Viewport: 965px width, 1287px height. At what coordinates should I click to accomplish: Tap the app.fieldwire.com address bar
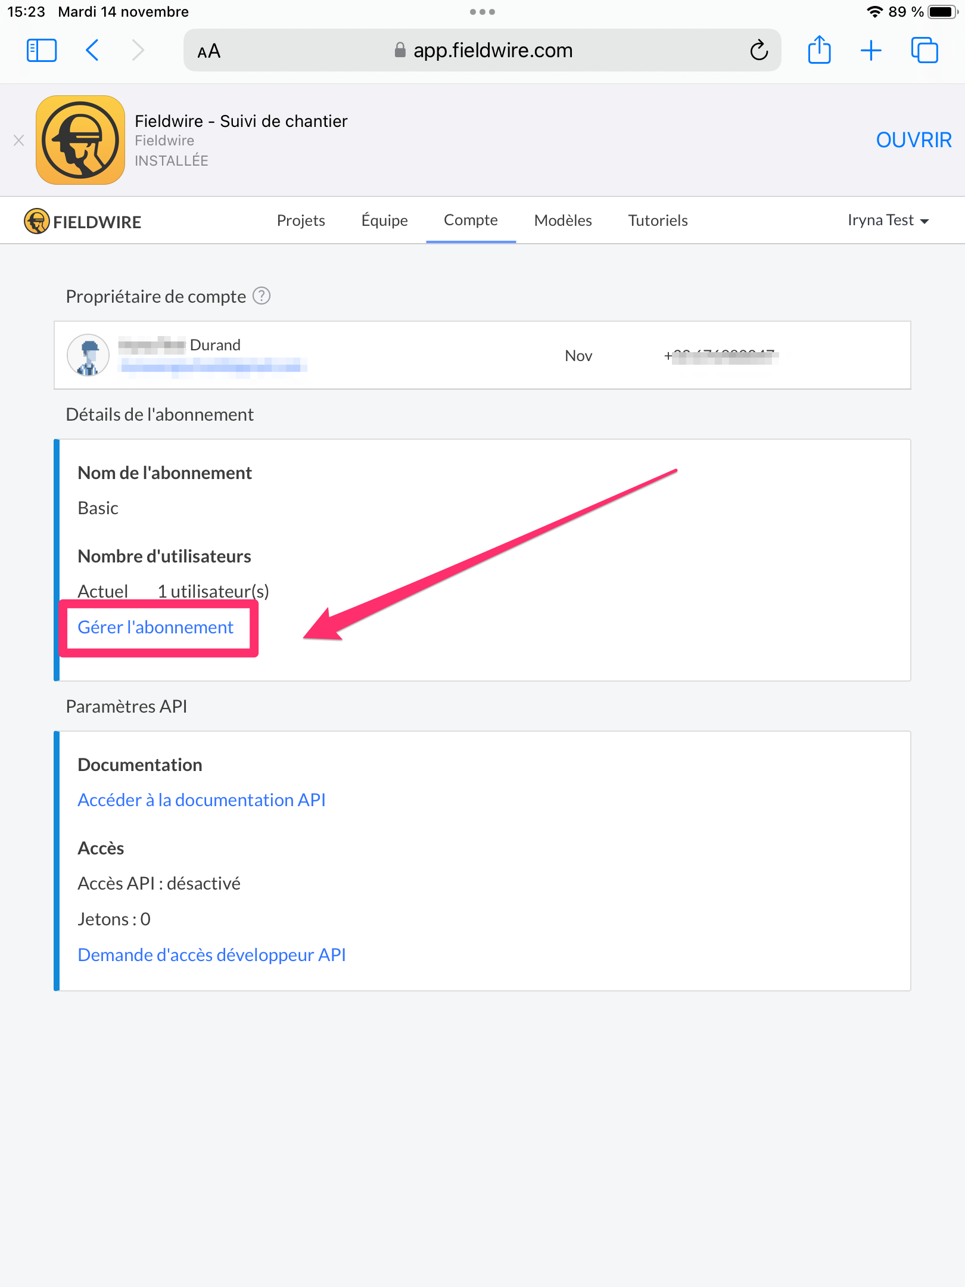pos(482,51)
